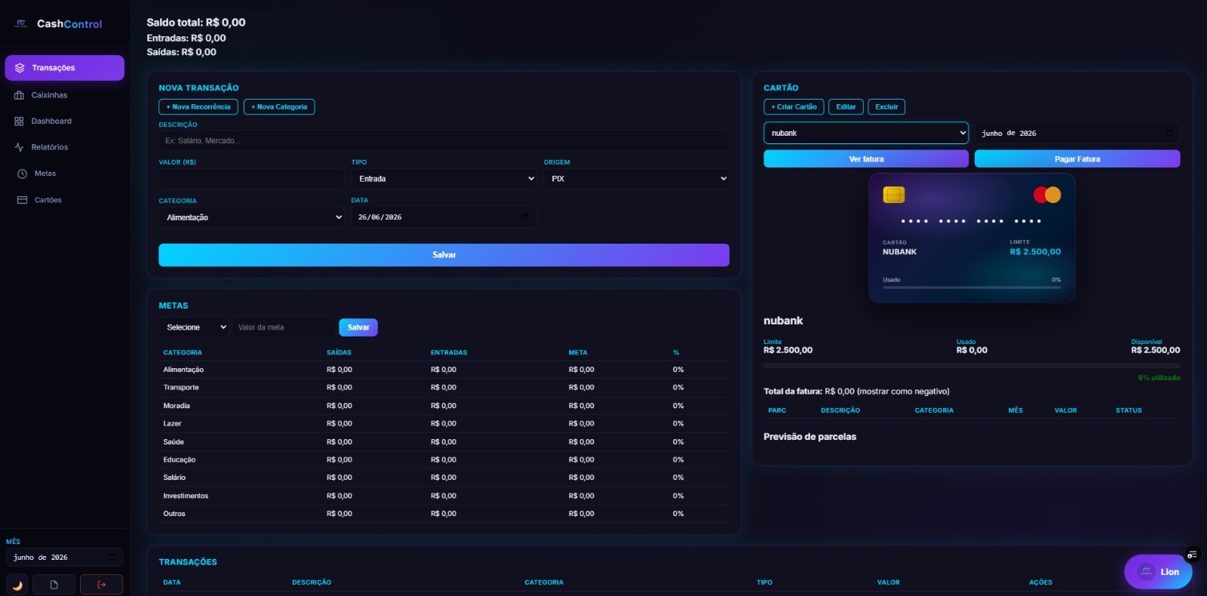Click the Investimentos category row
Screen dimensions: 1207x596
click(x=444, y=496)
